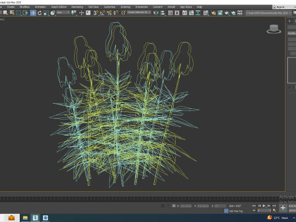
Task: Play the animation
Action: click(264, 206)
